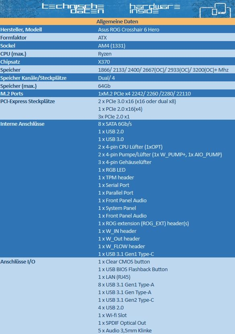This screenshot has width=235, height=334.
Task: Click the '64Gb' max memory value
Action: pos(104,86)
